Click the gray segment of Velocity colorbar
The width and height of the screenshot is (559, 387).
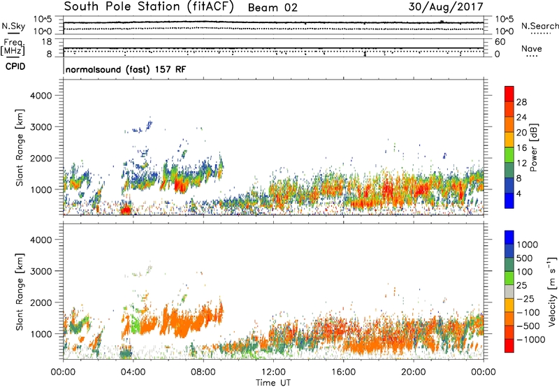click(x=509, y=292)
